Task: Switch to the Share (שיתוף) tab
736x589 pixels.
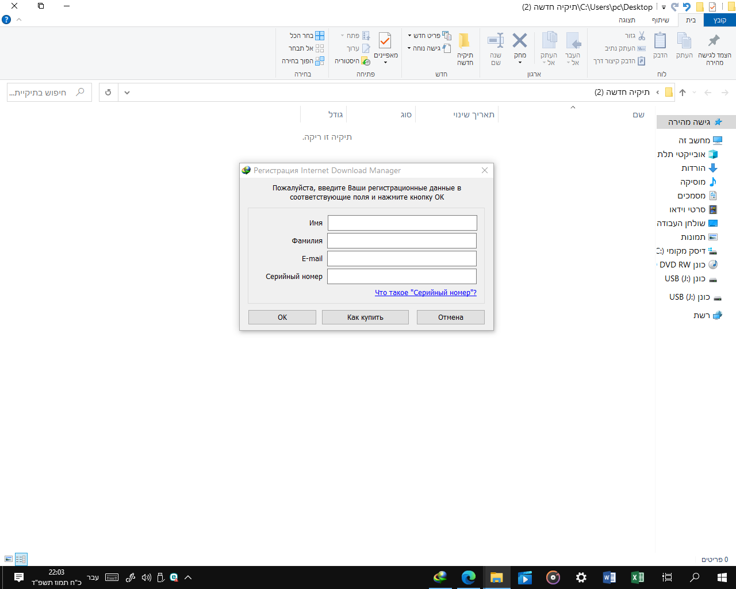Action: [660, 20]
